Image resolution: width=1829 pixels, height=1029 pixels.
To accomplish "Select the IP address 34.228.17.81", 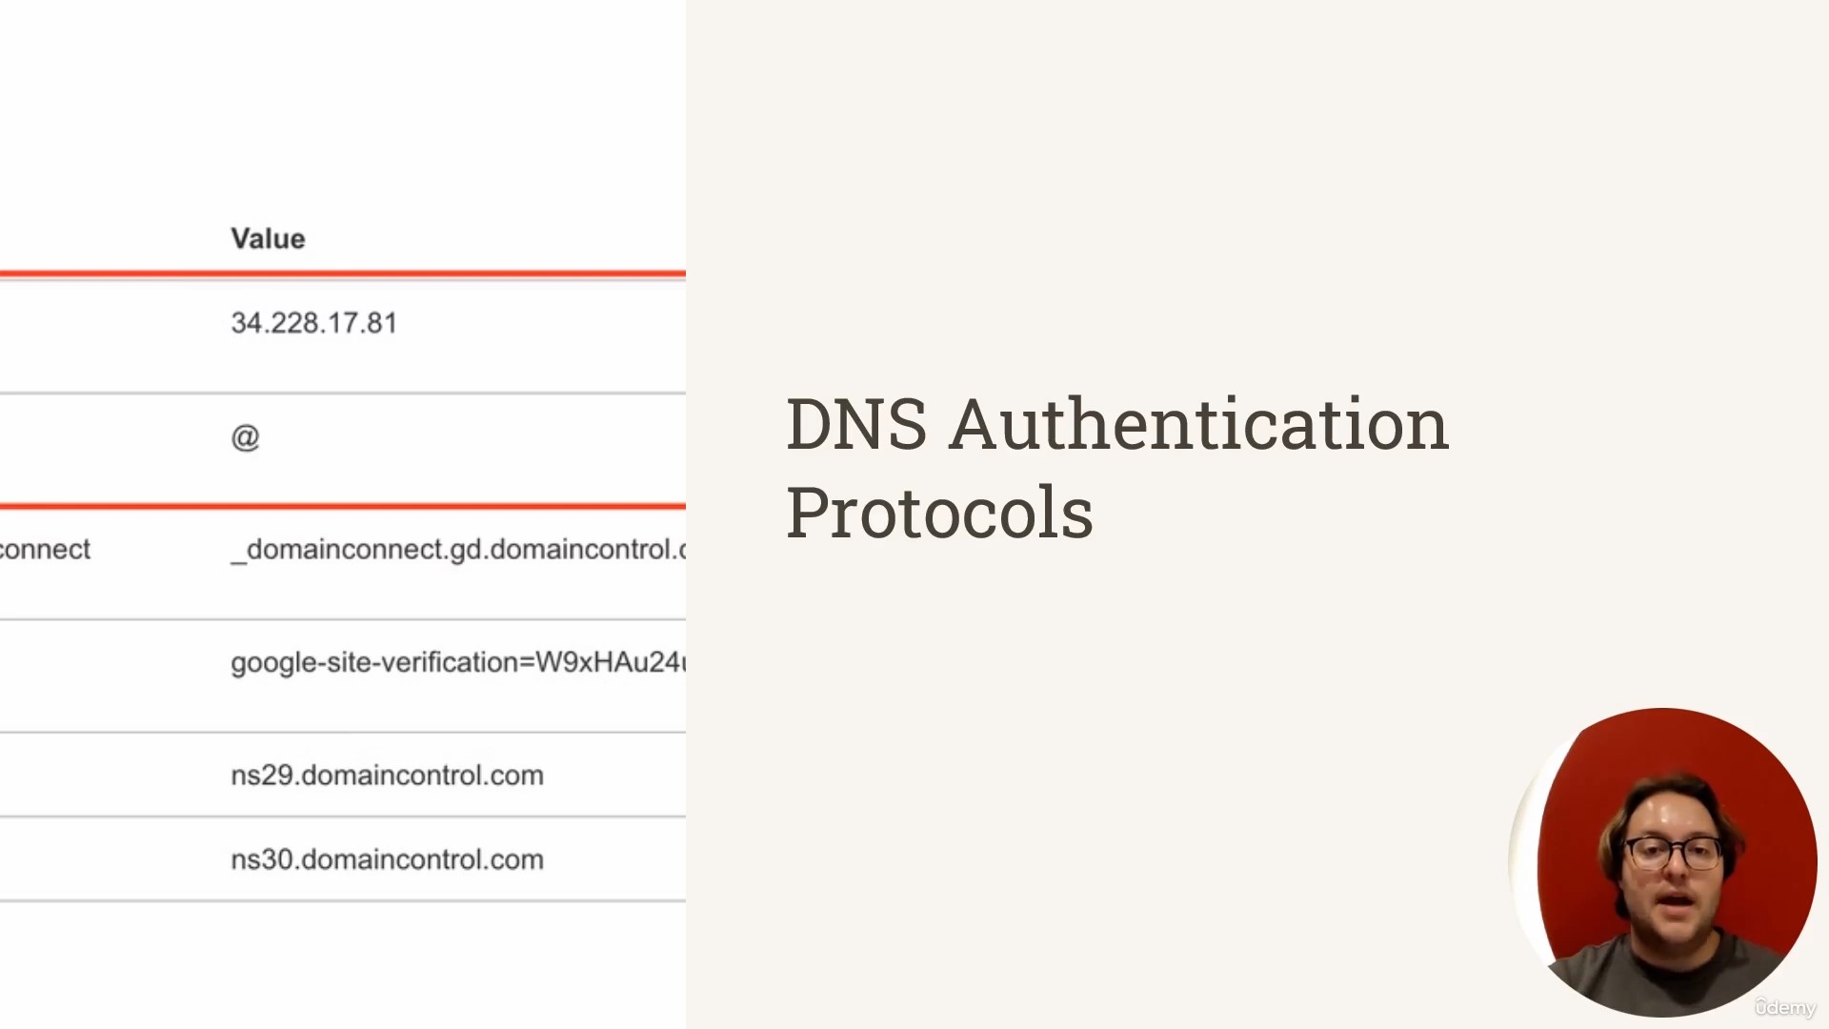I will click(314, 323).
